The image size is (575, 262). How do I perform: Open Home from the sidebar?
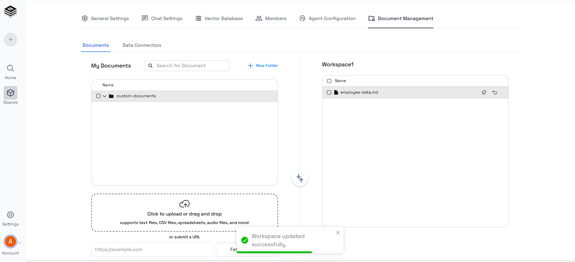tap(10, 72)
